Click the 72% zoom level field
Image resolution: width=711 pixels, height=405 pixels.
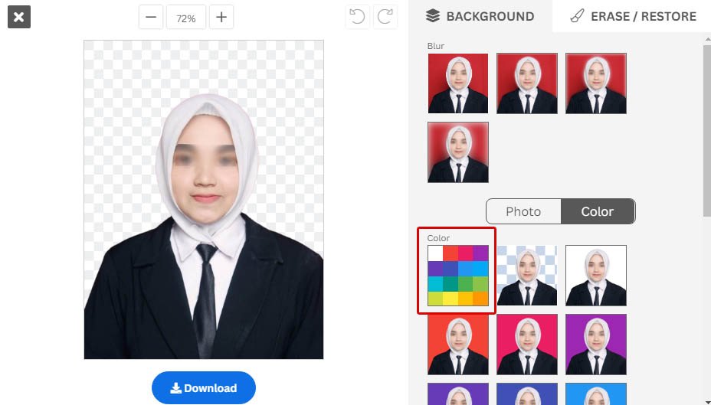point(186,17)
